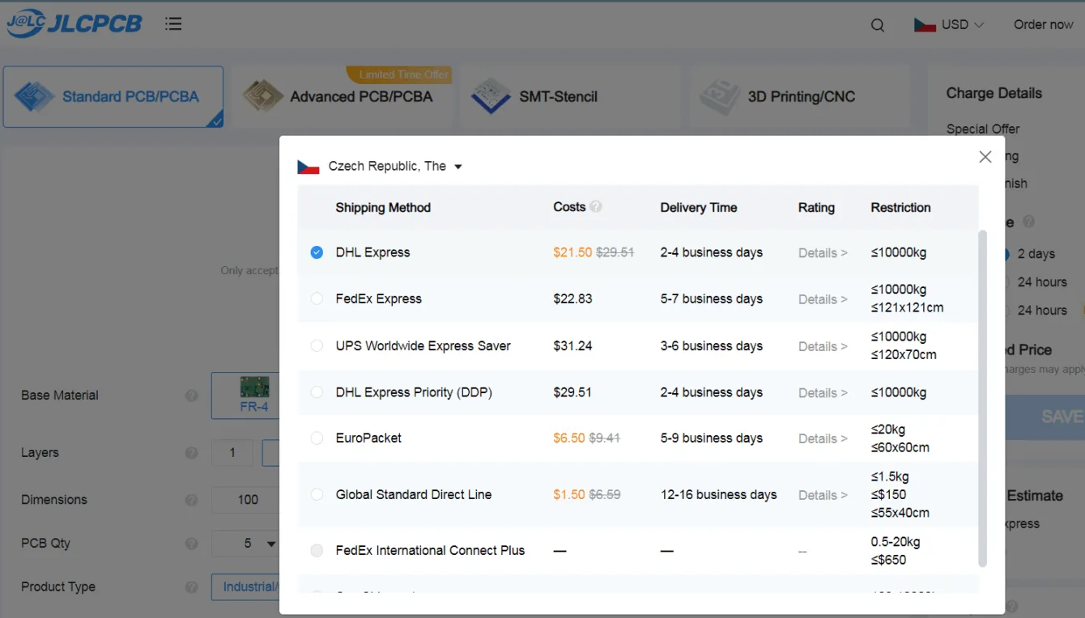Open Details for UPS Worldwide Express Saver
Screen dimensions: 1085x618
click(823, 346)
